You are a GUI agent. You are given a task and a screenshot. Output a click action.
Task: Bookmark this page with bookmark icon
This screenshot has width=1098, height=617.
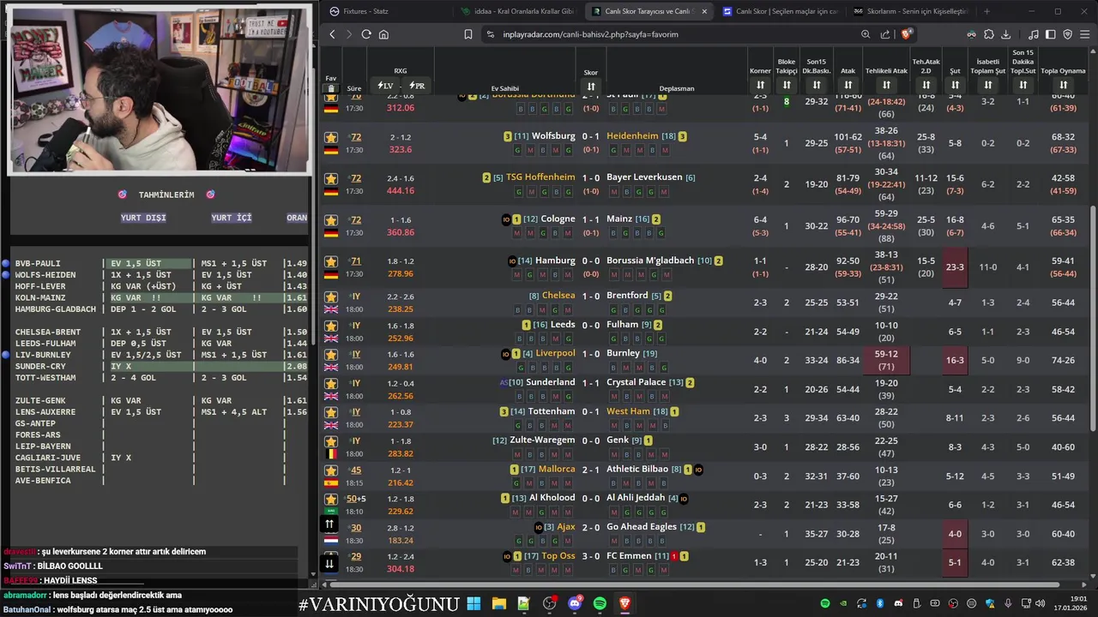tap(468, 34)
